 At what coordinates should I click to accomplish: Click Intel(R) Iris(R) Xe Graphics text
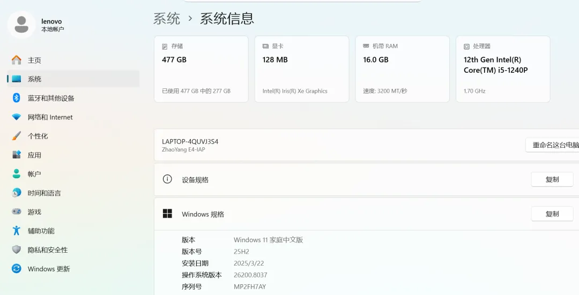295,90
